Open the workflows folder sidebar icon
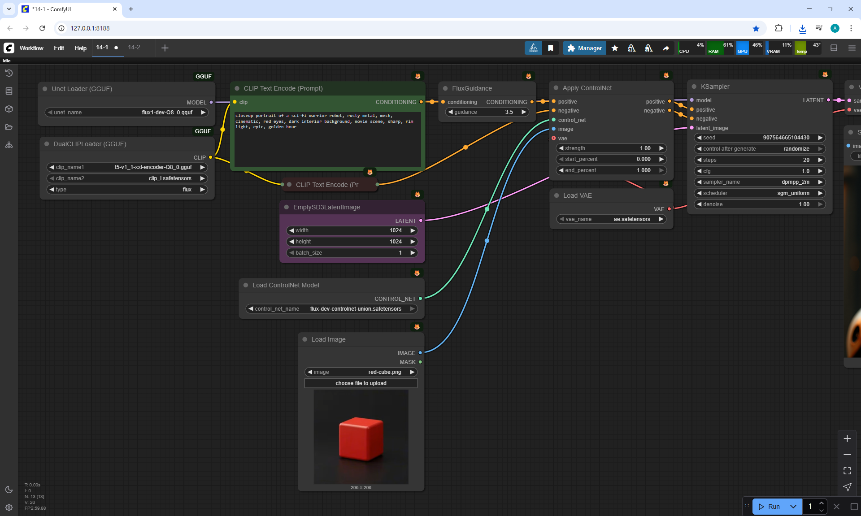 coord(9,127)
